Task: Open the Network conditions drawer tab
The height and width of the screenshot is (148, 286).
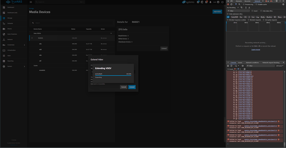Action: coord(252,62)
